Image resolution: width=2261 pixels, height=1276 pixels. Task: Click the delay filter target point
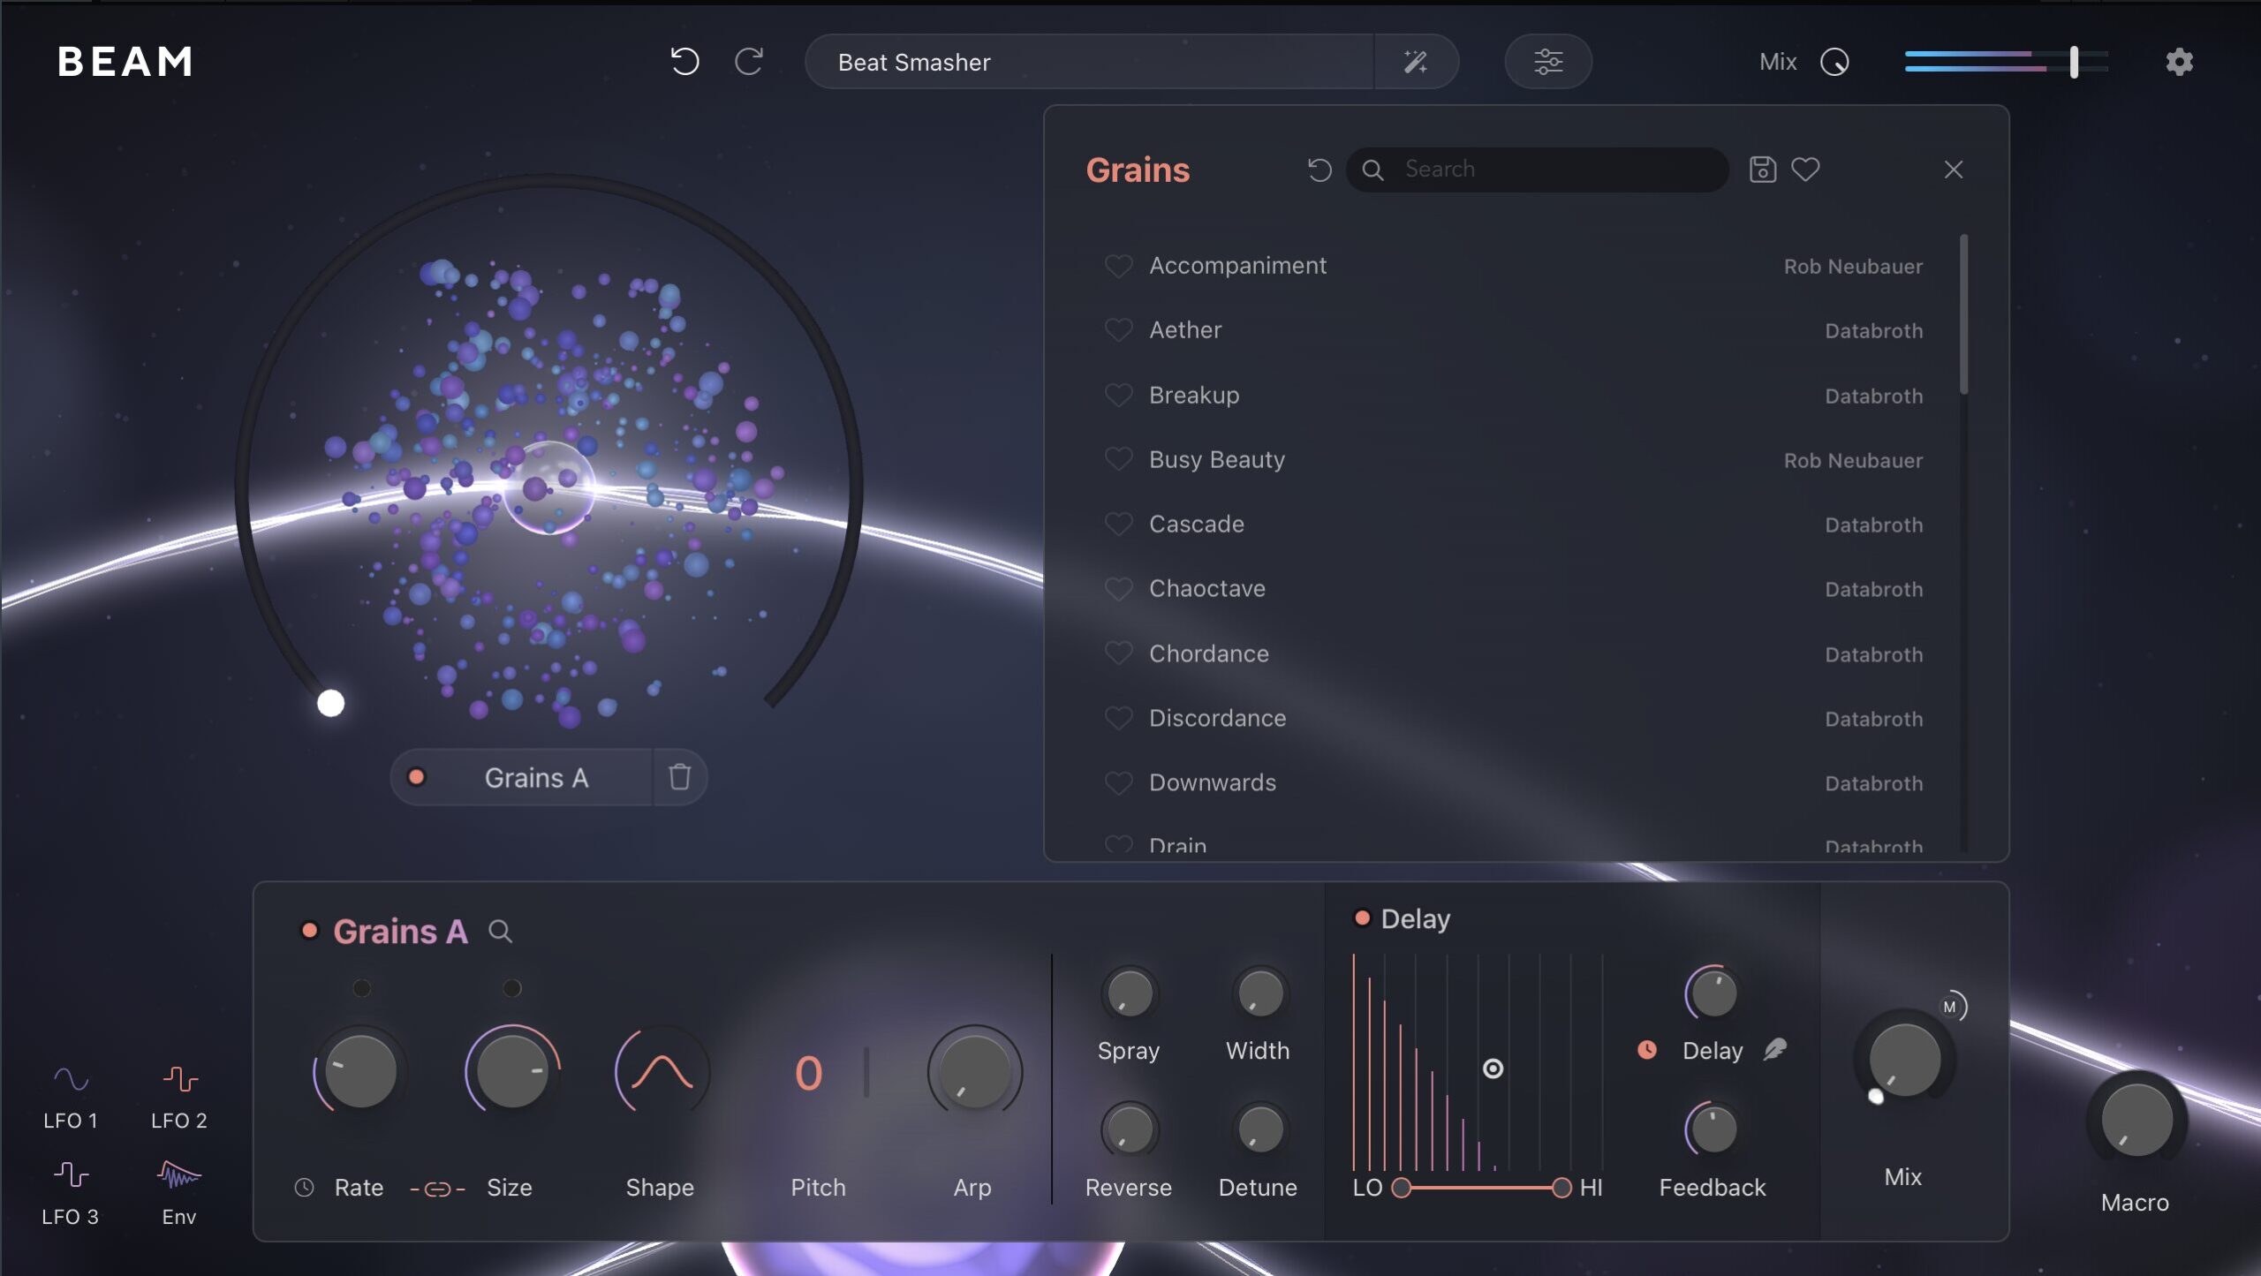[x=1493, y=1068]
